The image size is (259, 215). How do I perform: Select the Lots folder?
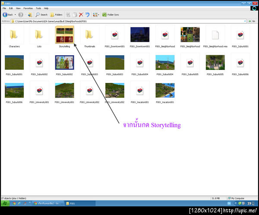coord(39,37)
